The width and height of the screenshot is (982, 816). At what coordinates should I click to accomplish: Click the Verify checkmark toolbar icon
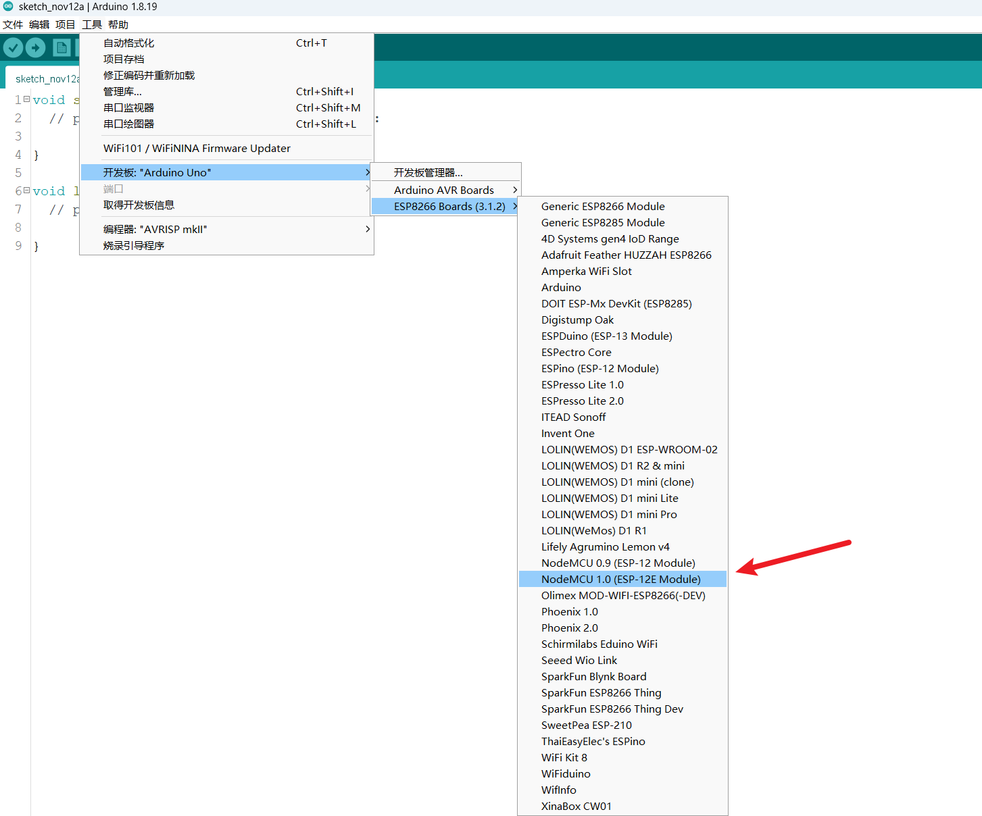point(14,48)
